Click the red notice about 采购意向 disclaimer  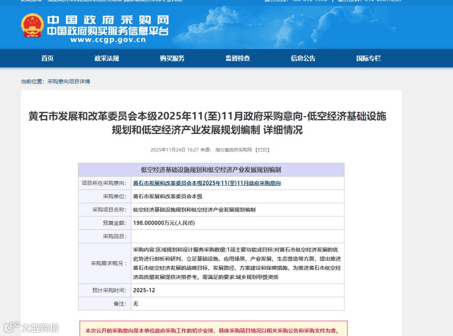213,331
